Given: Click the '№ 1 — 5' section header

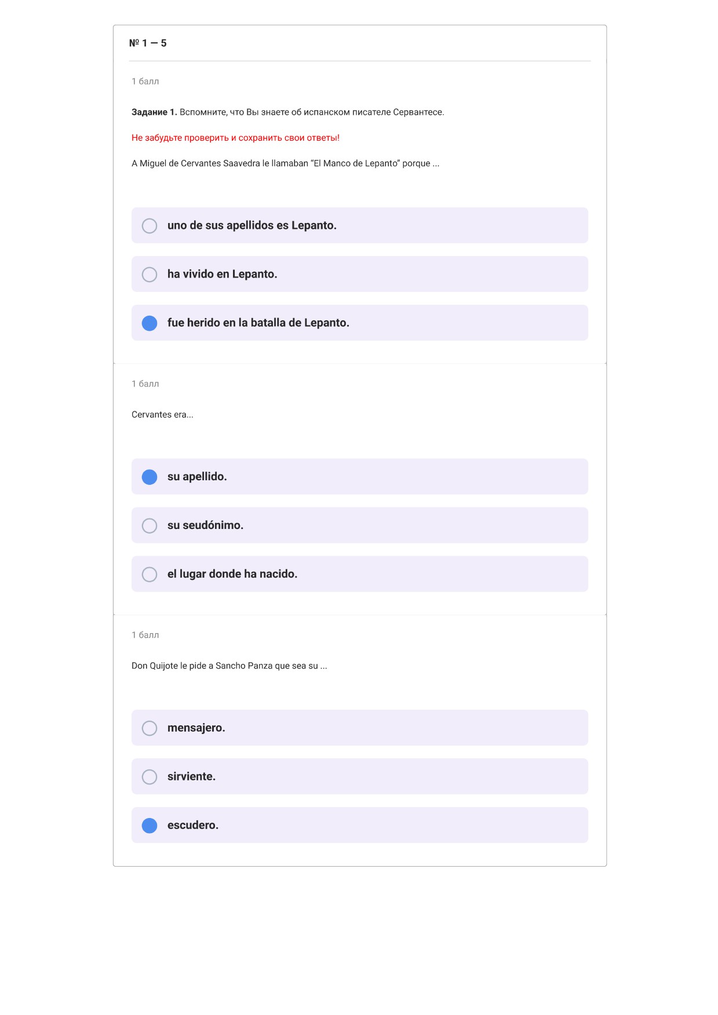Looking at the screenshot, I should point(148,43).
